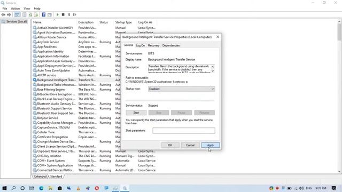This screenshot has width=342, height=192.
Task: Switch to the Log On tab
Action: click(140, 45)
